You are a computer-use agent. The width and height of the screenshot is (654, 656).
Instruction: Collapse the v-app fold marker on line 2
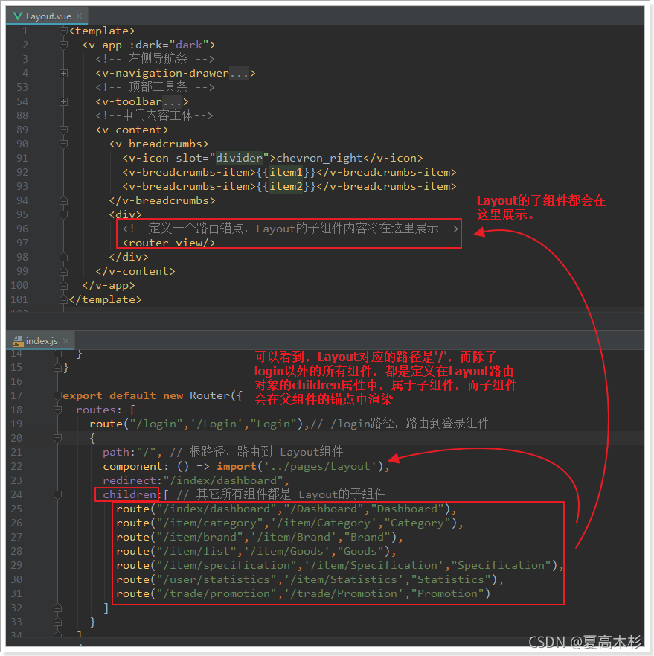pyautogui.click(x=63, y=45)
